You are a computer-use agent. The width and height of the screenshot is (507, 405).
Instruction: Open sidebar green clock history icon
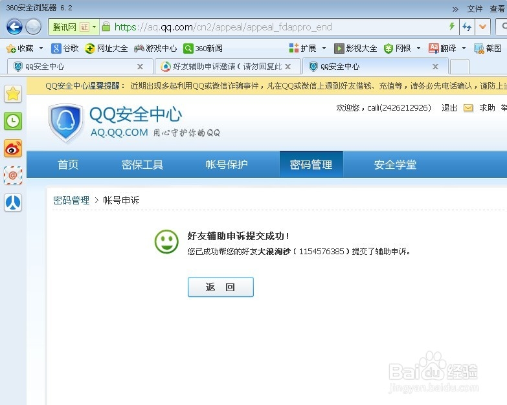click(x=13, y=121)
